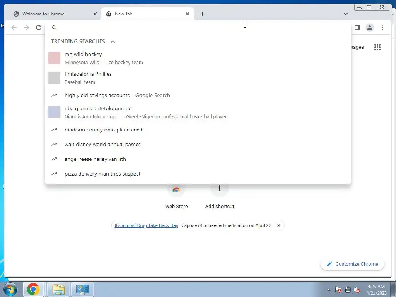The width and height of the screenshot is (396, 297).
Task: Open the Windows Start menu
Action: (x=10, y=289)
